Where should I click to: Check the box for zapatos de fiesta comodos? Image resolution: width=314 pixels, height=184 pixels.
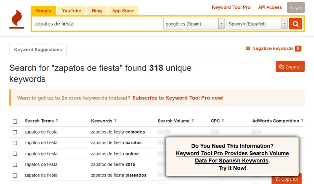pyautogui.click(x=15, y=132)
